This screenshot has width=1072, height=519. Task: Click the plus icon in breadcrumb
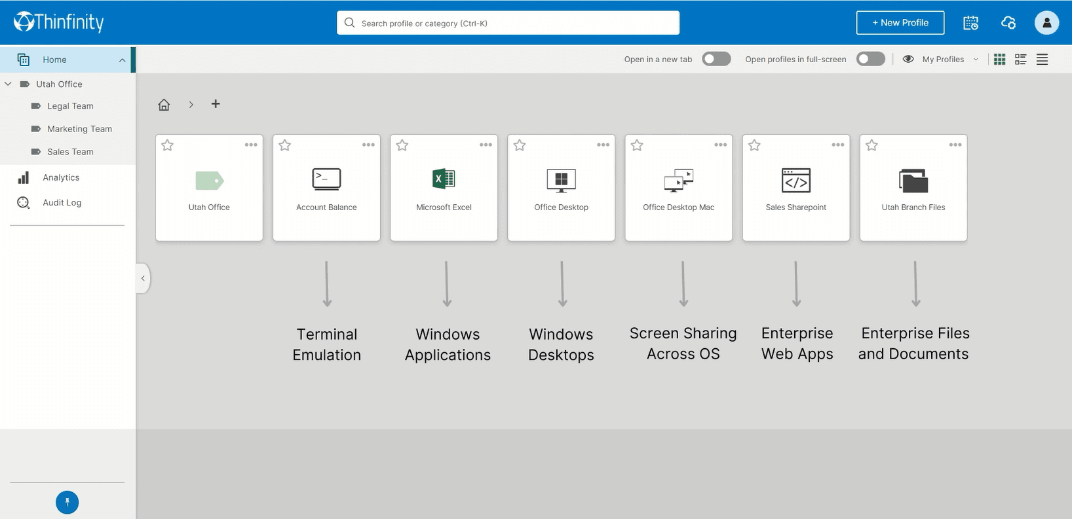coord(216,104)
